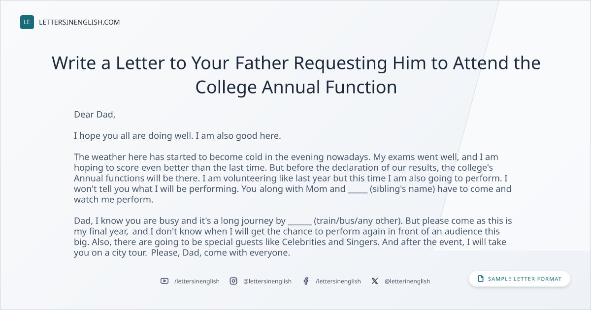The image size is (591, 310).
Task: Open the Instagram @lettersinenglish handle
Action: point(267,281)
